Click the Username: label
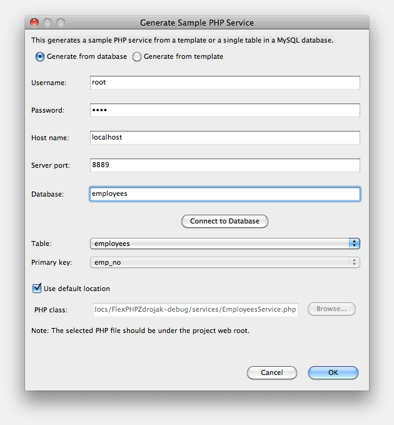The width and height of the screenshot is (394, 425). point(49,83)
